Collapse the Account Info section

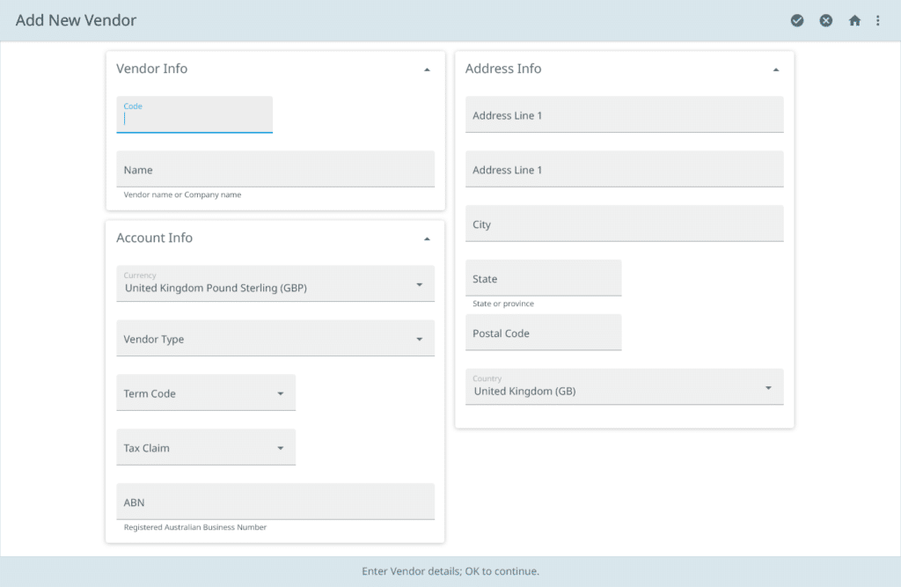[x=427, y=238]
